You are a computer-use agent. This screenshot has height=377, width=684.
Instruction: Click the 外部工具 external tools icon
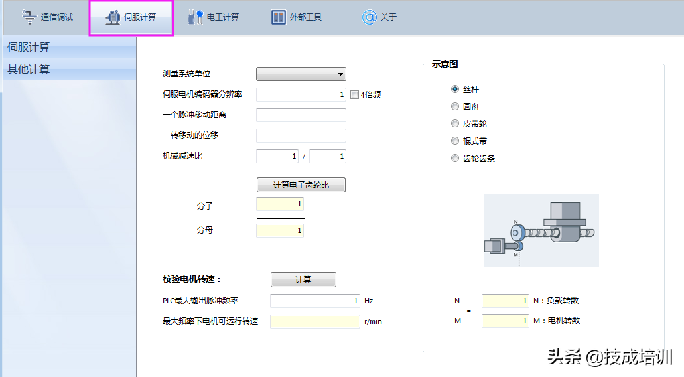[x=279, y=17]
